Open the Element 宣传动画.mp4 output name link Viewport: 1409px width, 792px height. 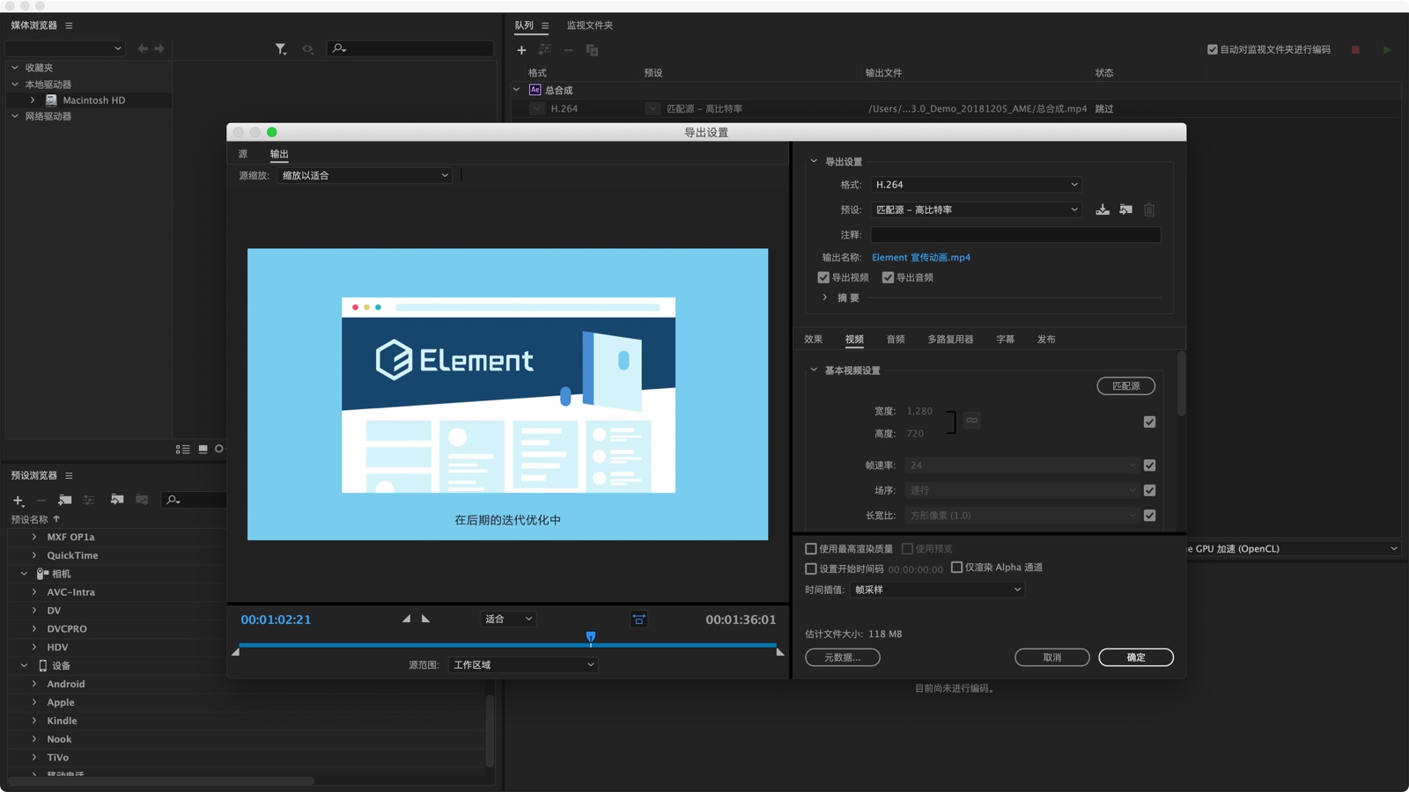coord(921,257)
